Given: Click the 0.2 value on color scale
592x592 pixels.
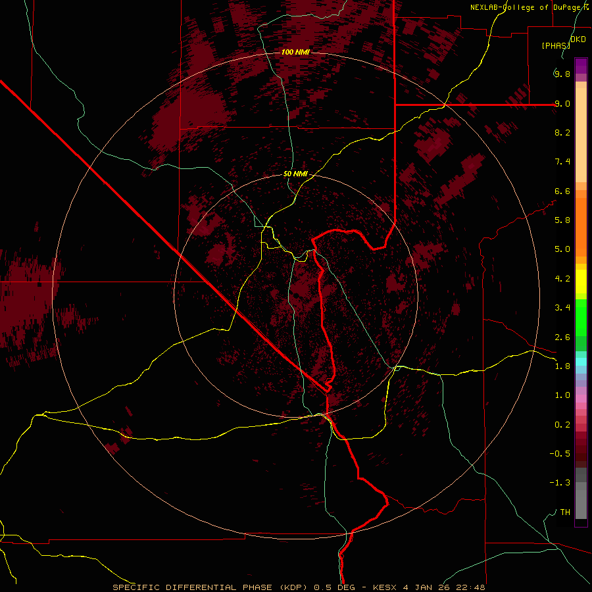Looking at the screenshot, I should pos(562,425).
